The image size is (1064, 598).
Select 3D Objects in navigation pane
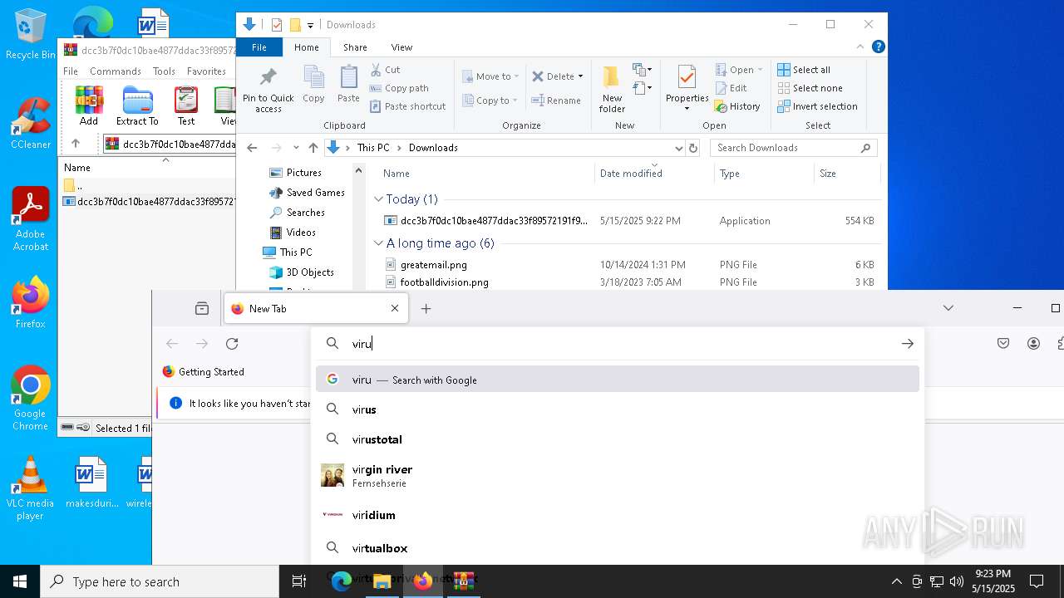pyautogui.click(x=310, y=272)
